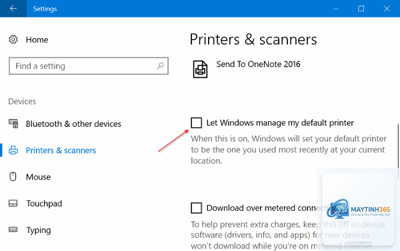The width and height of the screenshot is (400, 251).
Task: Click the search magnifier icon
Action: 160,66
